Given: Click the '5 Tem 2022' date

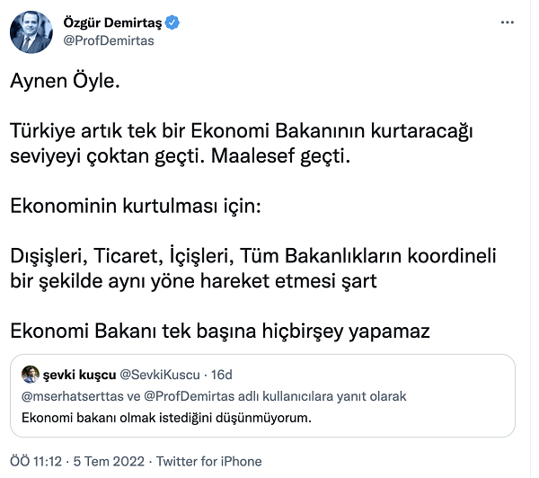Looking at the screenshot, I should pyautogui.click(x=109, y=461).
